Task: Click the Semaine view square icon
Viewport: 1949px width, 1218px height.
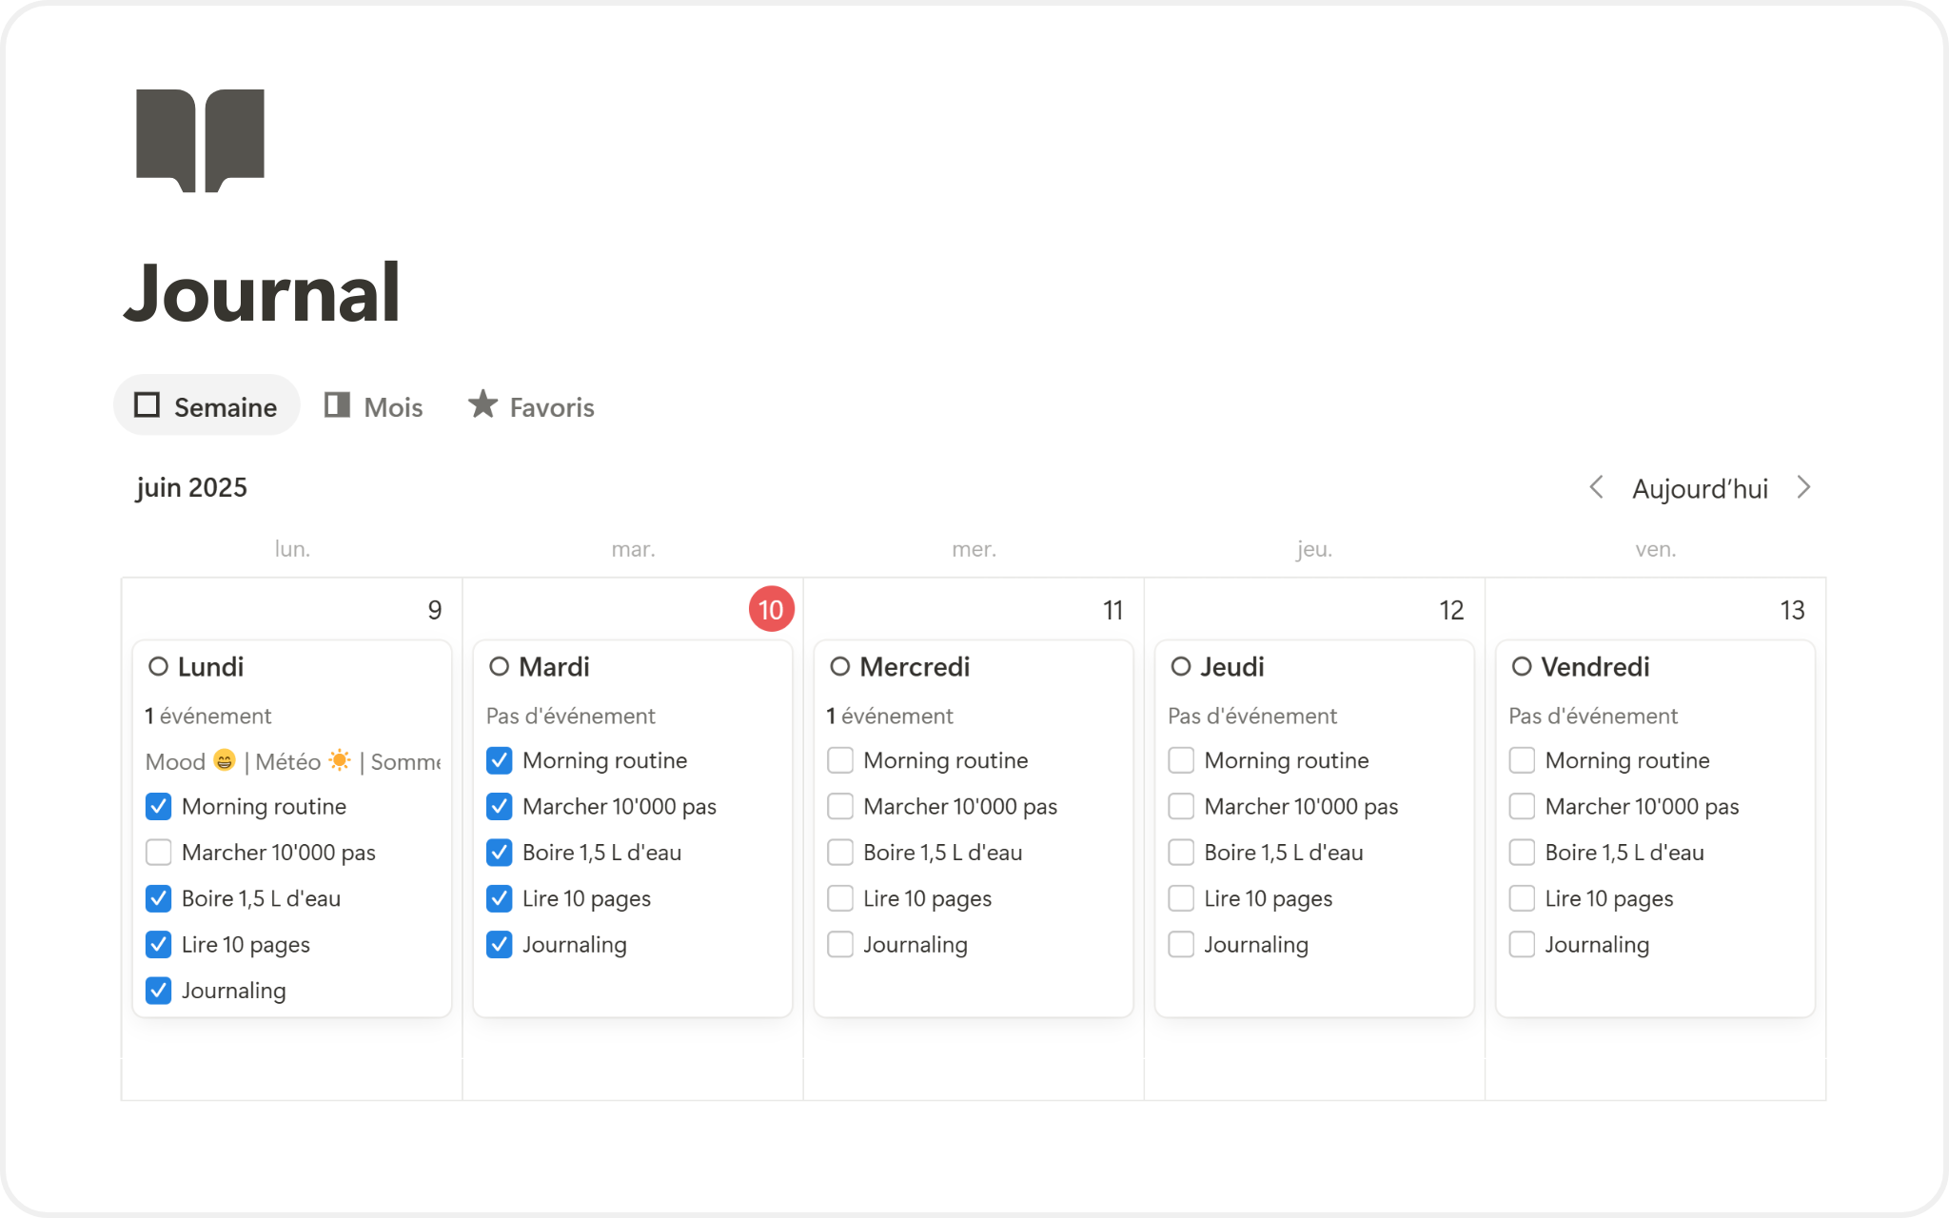Action: [x=148, y=405]
